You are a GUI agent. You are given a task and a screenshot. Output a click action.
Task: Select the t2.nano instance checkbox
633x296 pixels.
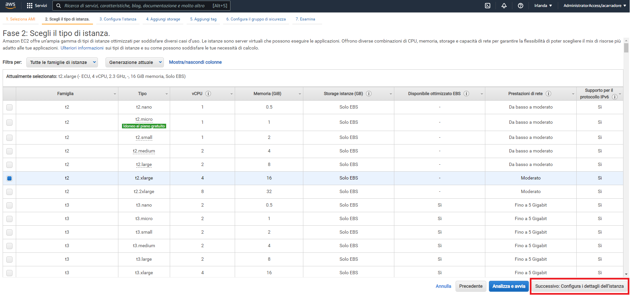coord(10,107)
